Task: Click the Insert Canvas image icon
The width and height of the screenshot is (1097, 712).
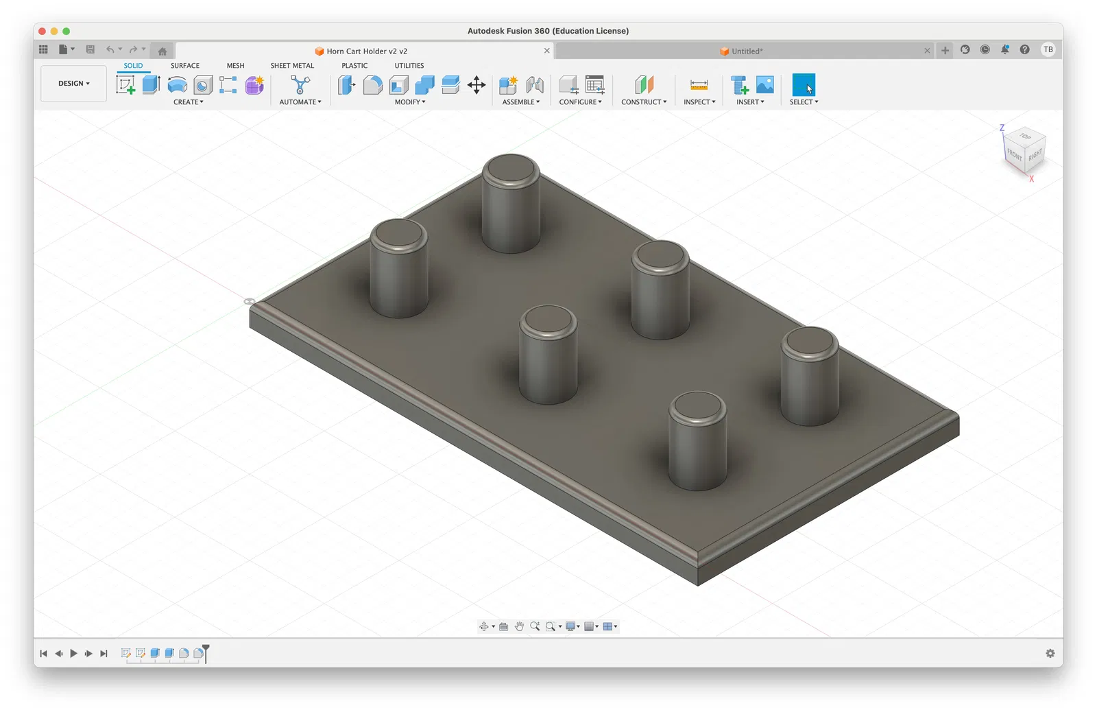Action: pyautogui.click(x=765, y=85)
